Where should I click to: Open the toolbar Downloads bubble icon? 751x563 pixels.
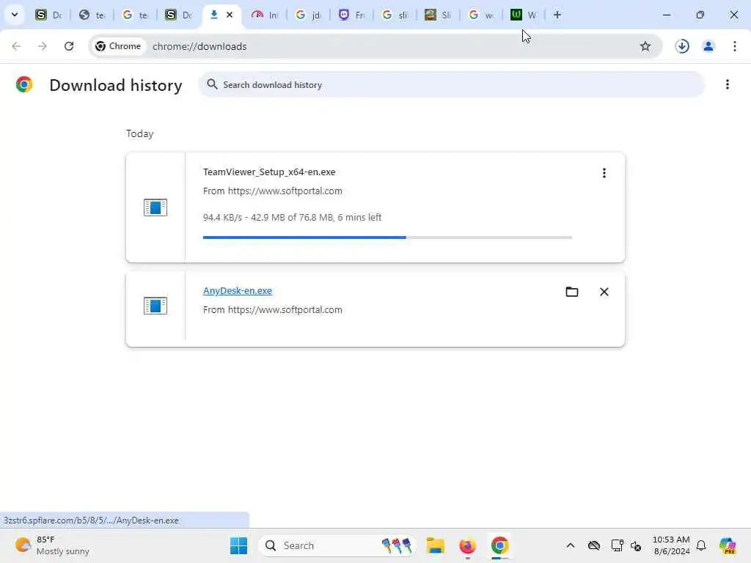(x=682, y=46)
